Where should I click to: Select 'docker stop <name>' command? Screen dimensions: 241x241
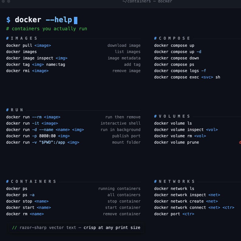coord(27,201)
